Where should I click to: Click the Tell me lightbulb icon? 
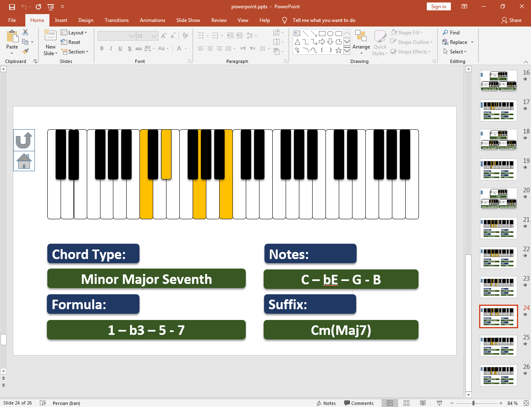pyautogui.click(x=284, y=20)
